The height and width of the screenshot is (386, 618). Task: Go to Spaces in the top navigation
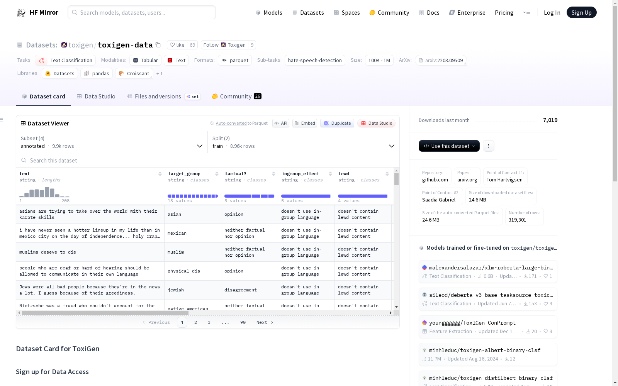347,12
